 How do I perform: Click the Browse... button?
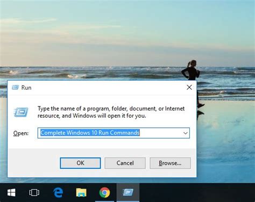click(x=170, y=163)
